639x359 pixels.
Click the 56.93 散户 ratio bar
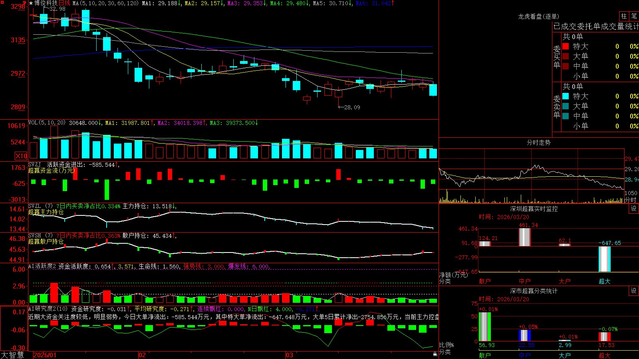point(485,327)
